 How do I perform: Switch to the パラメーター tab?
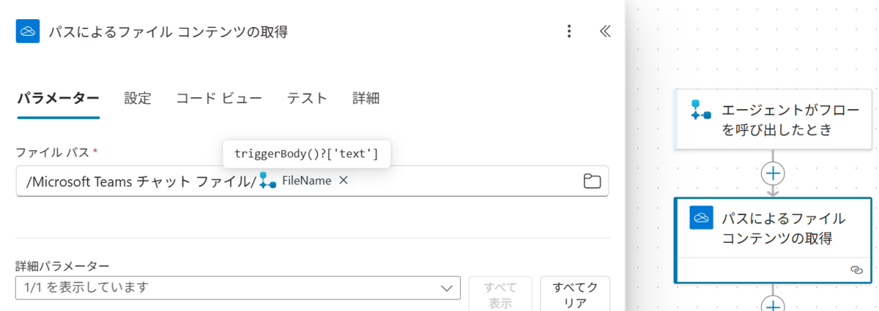point(58,99)
